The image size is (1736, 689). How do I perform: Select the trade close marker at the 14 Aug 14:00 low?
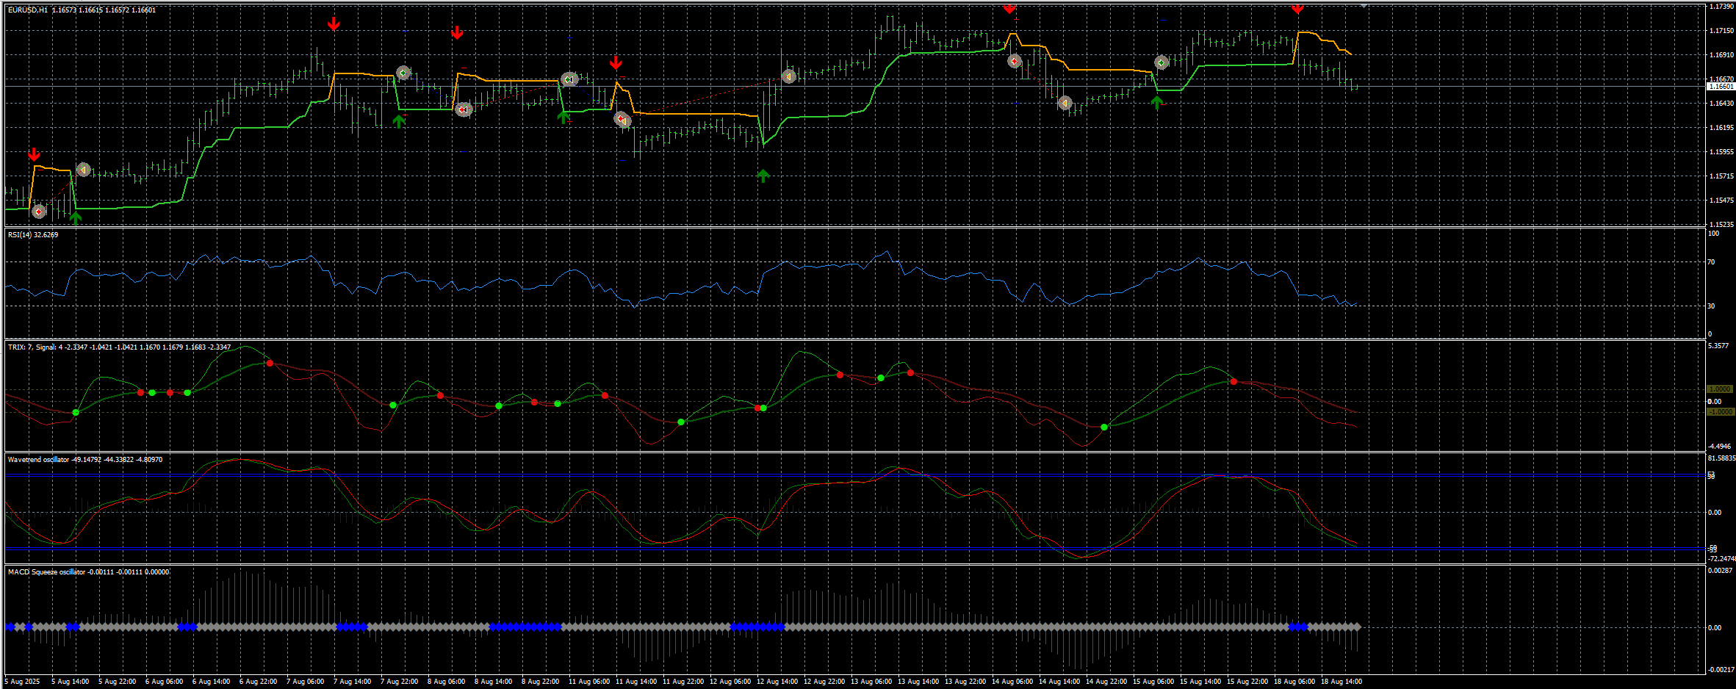tap(1065, 104)
